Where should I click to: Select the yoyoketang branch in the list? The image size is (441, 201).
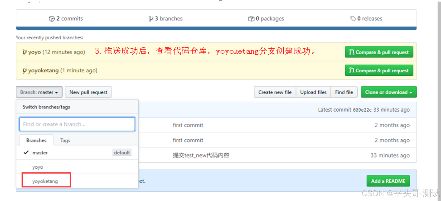[x=77, y=181]
